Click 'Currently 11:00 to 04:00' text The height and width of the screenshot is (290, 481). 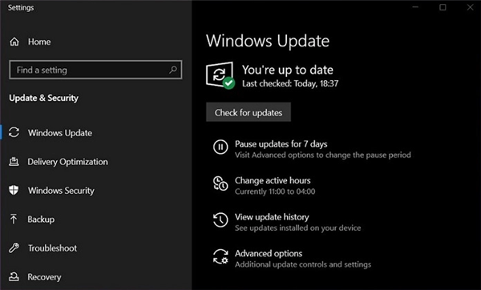[275, 191]
